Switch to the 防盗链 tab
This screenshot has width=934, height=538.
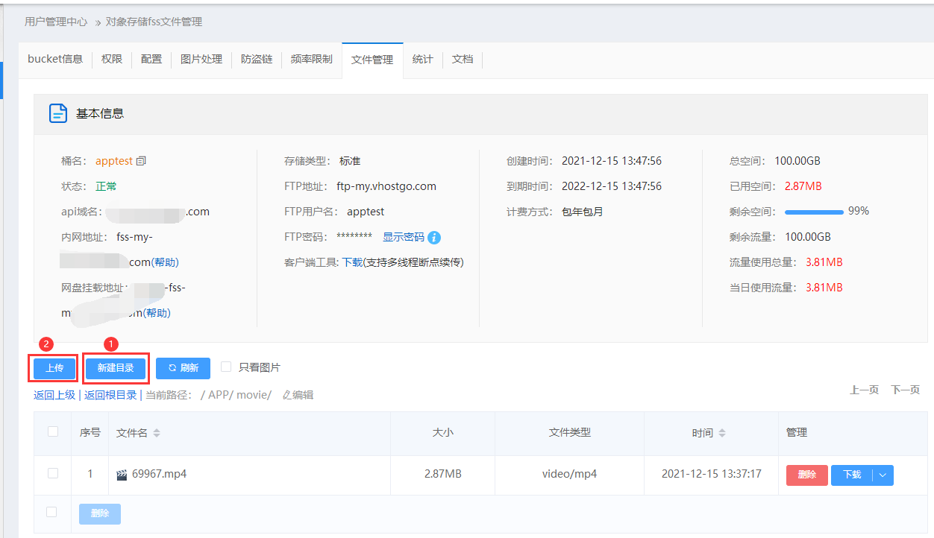tap(257, 59)
